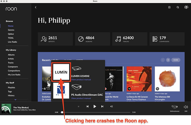Click the small dot left of previous track
Image resolution: width=191 pixels, height=125 pixels.
pyautogui.click(x=78, y=107)
